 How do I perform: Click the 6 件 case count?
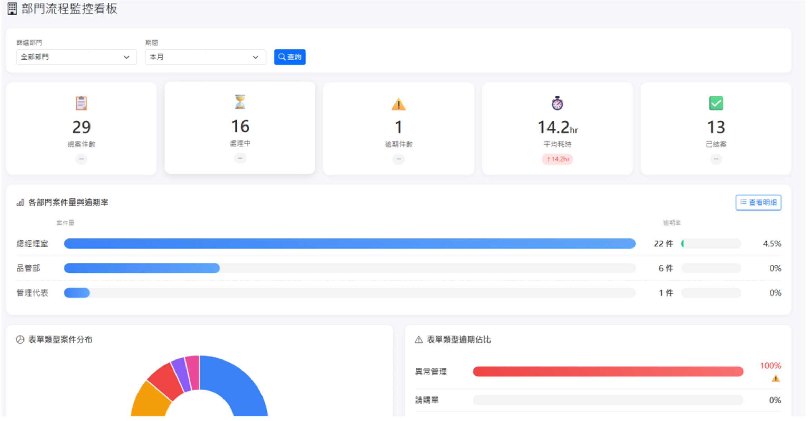pyautogui.click(x=665, y=268)
